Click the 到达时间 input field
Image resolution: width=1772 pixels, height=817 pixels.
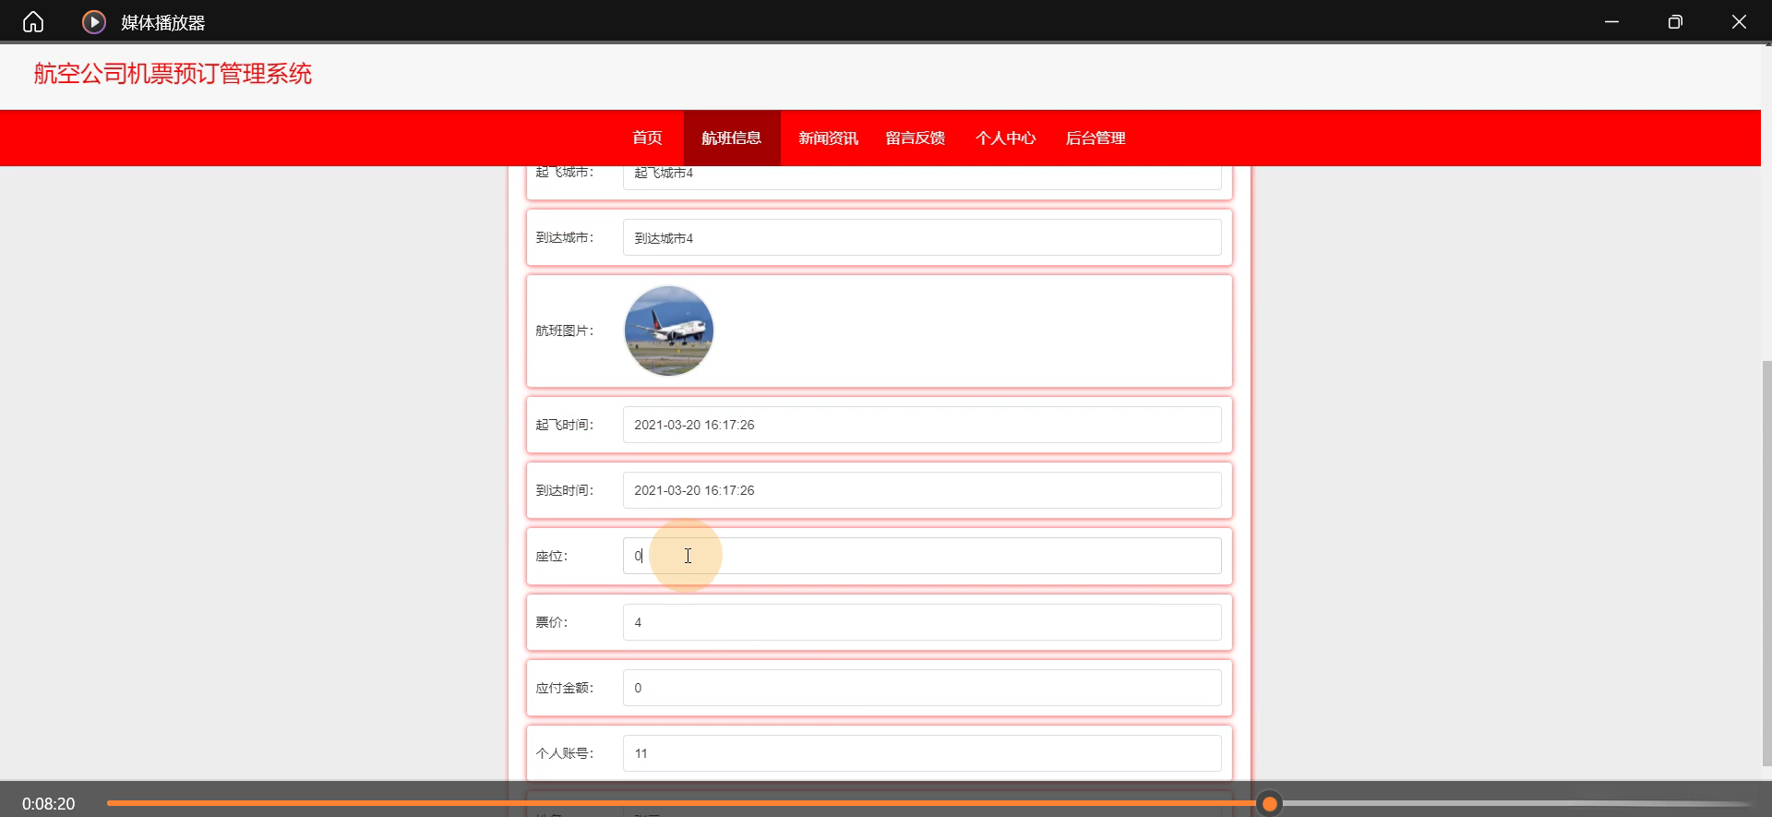point(922,490)
